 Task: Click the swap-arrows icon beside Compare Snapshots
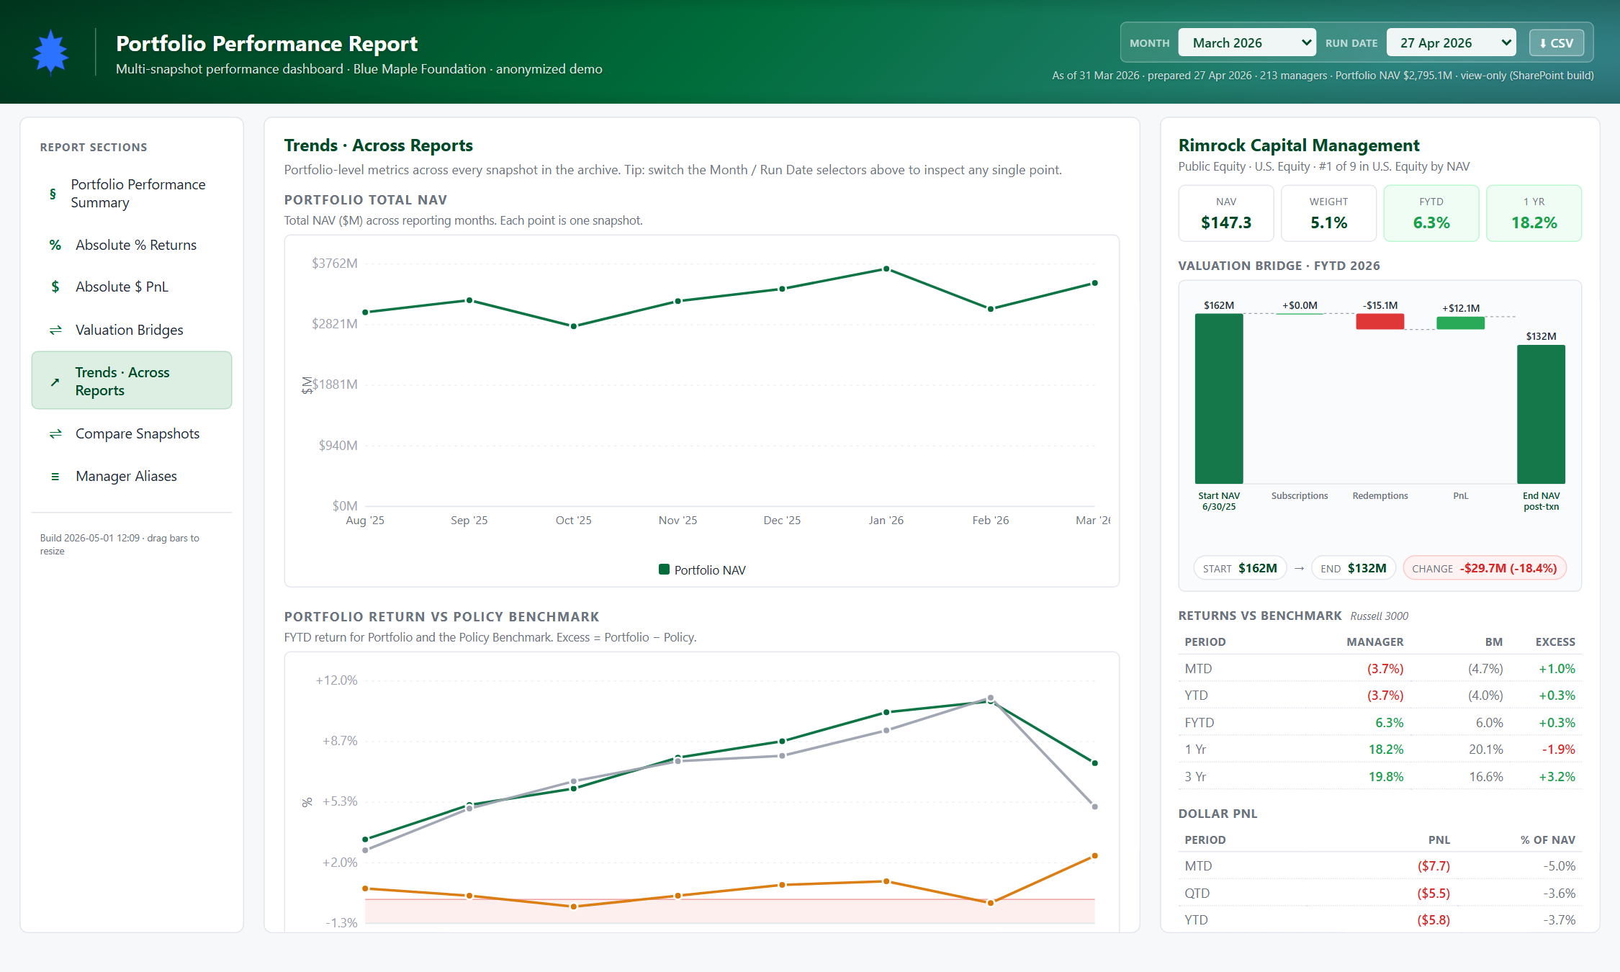55,433
